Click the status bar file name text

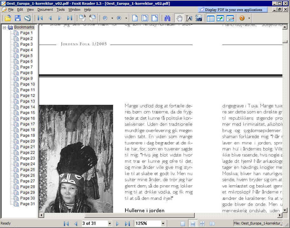click(258, 223)
